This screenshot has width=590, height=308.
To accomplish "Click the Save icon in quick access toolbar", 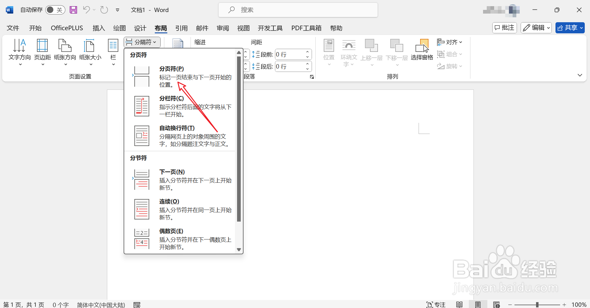I will coord(73,10).
